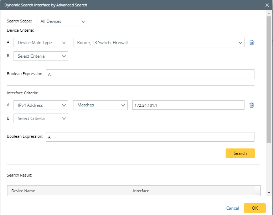This screenshot has height=215, width=273.
Task: Delete Device Criteria row A with trash icon
Action: coord(252,43)
